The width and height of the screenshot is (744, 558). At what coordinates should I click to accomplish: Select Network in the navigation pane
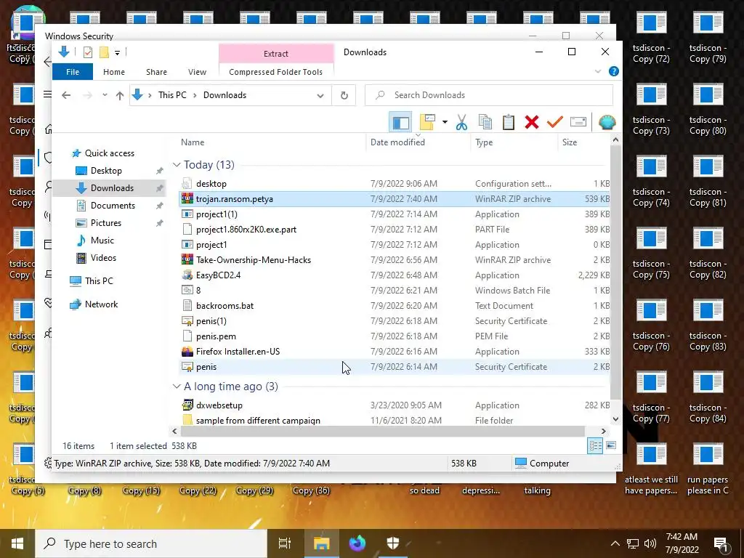point(101,304)
